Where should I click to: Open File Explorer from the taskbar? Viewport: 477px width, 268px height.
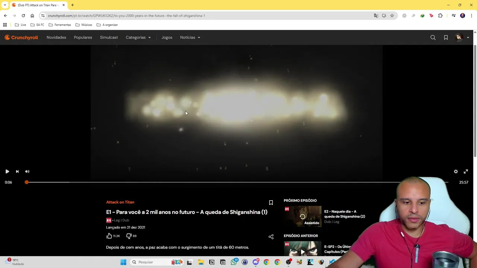coord(200,262)
